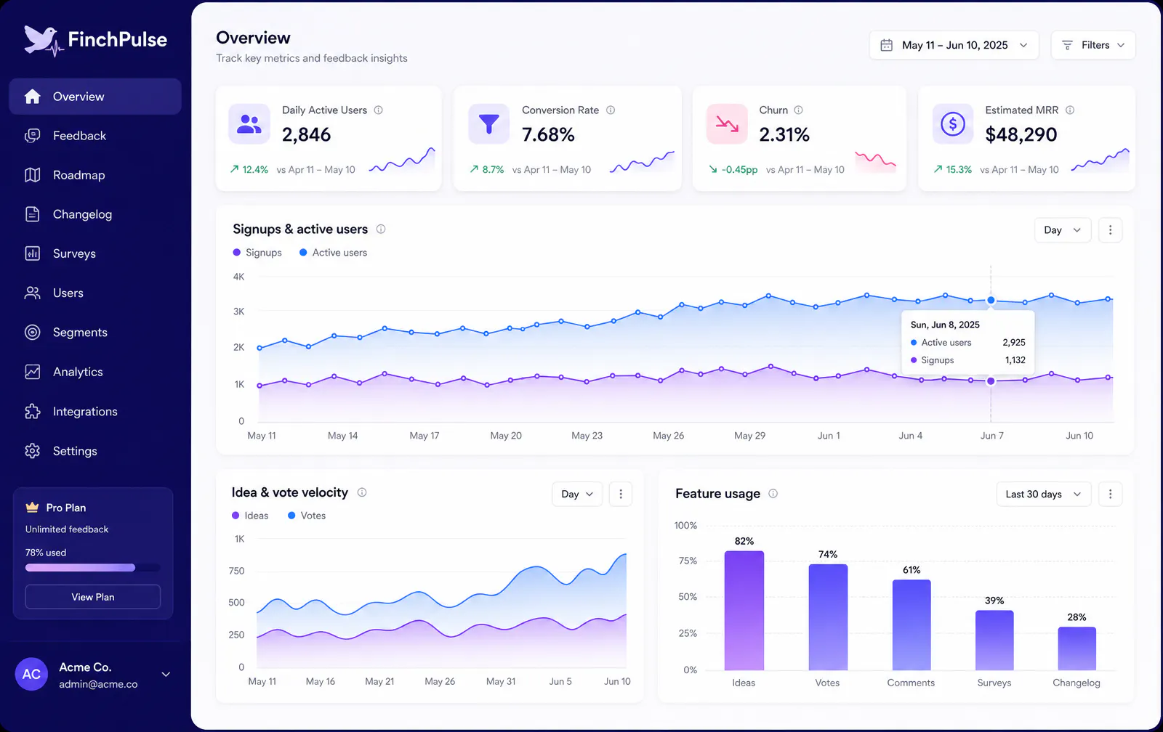The height and width of the screenshot is (732, 1163).
Task: Click the Integrations puzzle icon
Action: point(32,411)
